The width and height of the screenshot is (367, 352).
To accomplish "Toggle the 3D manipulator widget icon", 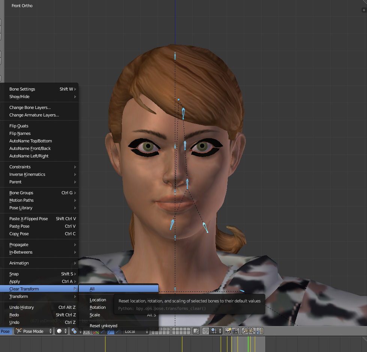I will coord(96,331).
